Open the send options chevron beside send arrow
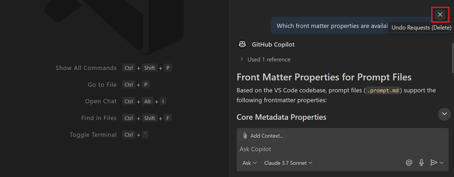The width and height of the screenshot is (454, 177). point(442,163)
